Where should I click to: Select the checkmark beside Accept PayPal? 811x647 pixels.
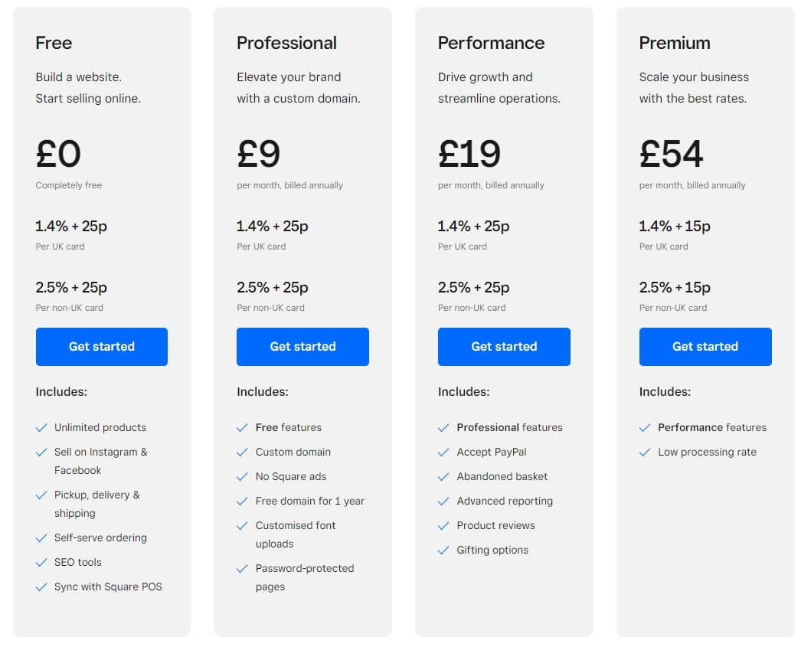coord(444,452)
